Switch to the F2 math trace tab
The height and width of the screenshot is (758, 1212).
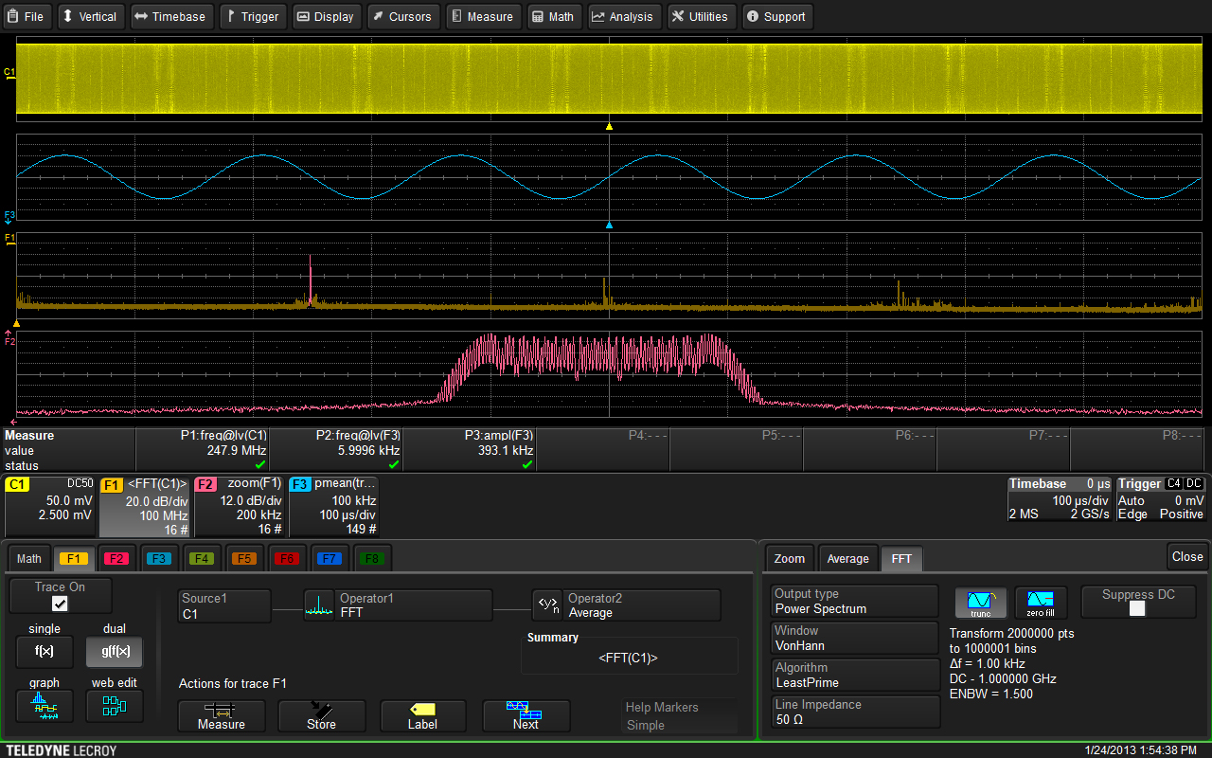click(116, 558)
